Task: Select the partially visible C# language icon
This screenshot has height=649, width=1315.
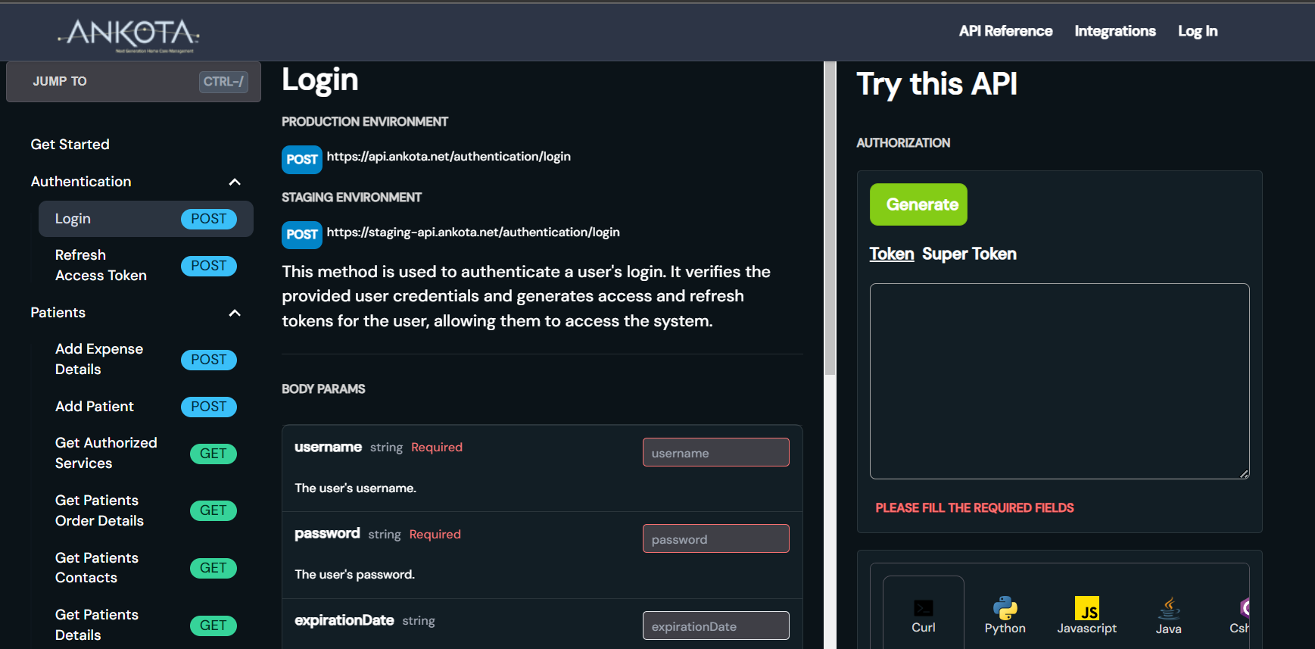Action: [x=1242, y=615]
